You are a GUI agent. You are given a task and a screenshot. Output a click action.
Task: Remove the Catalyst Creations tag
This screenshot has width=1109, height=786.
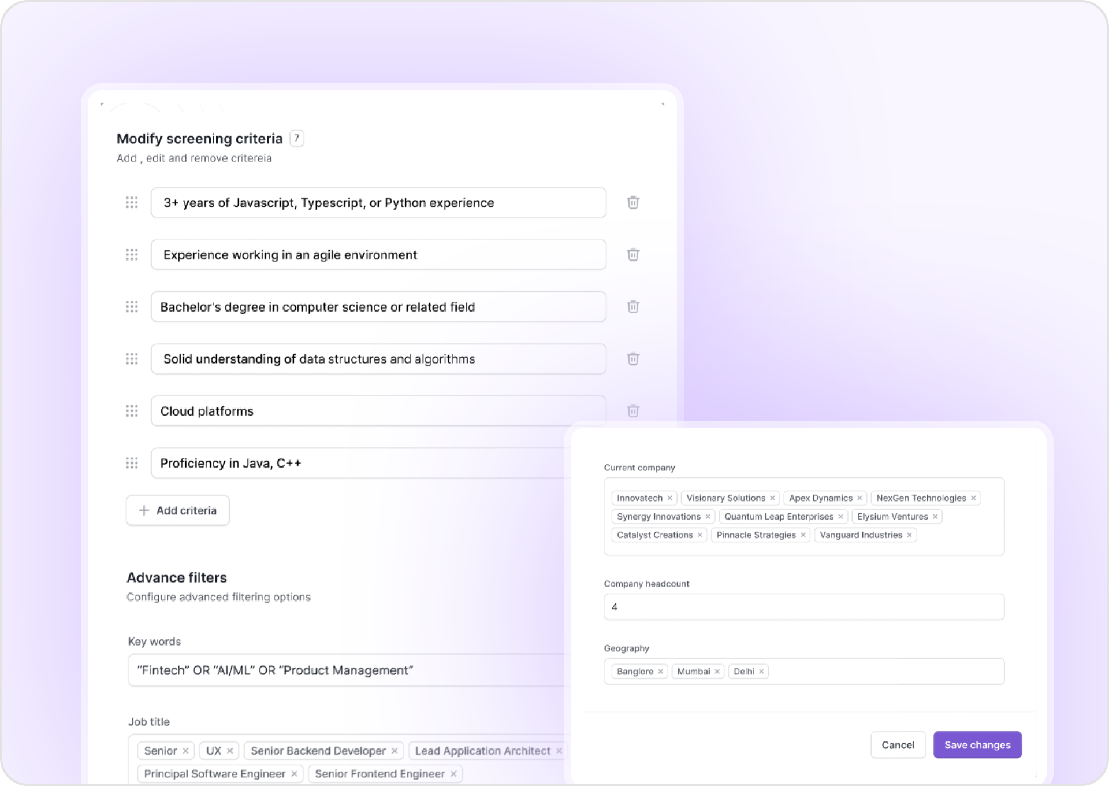point(700,535)
